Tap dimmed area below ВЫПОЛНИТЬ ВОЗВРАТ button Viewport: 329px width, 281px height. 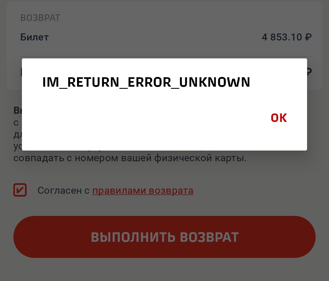tap(164, 270)
